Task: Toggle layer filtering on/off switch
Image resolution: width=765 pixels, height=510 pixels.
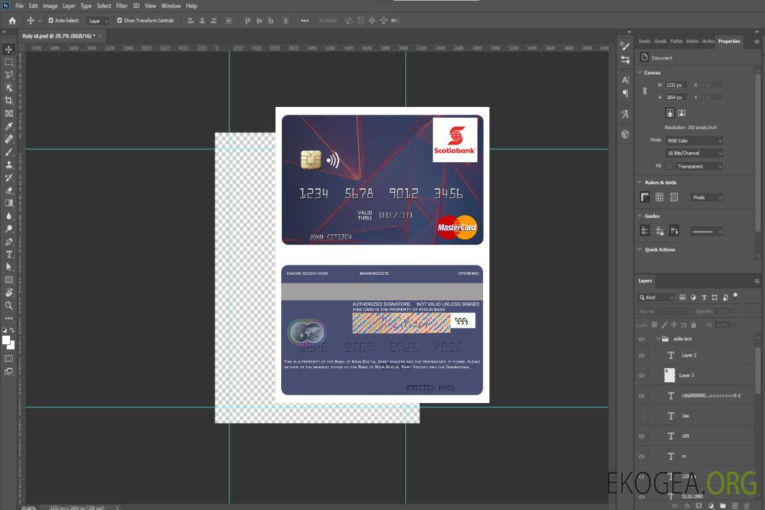Action: point(735,296)
